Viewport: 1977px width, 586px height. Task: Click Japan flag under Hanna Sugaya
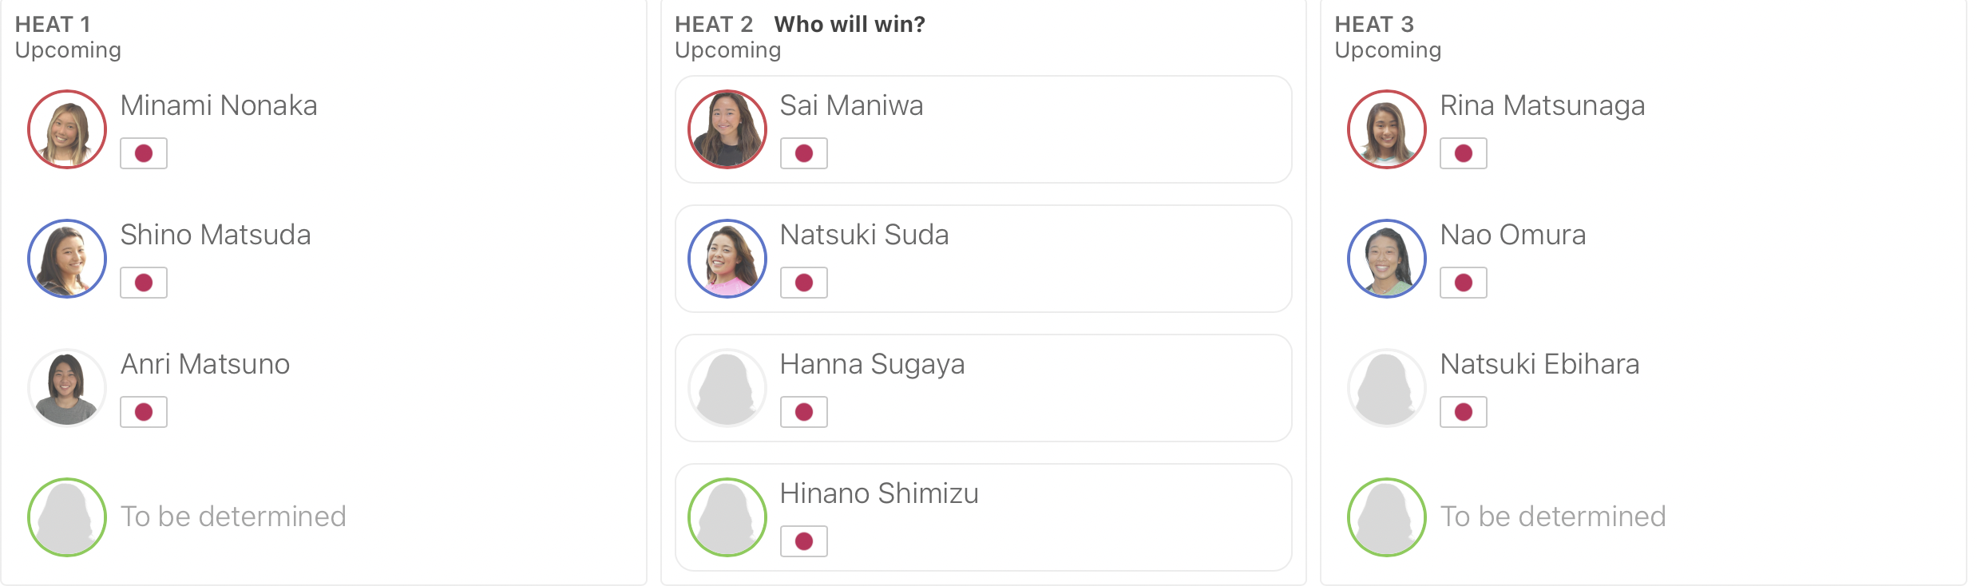pos(804,412)
